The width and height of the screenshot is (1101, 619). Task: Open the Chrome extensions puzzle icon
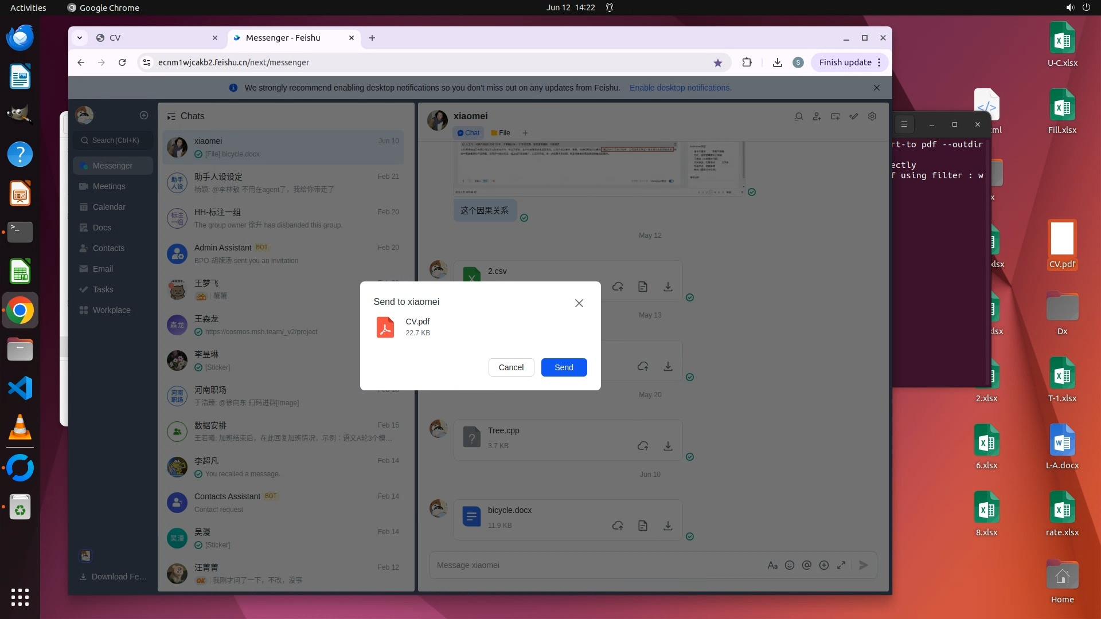pyautogui.click(x=747, y=62)
